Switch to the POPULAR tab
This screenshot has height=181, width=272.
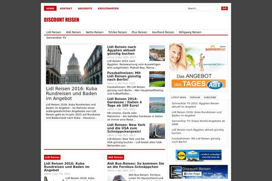point(195,97)
